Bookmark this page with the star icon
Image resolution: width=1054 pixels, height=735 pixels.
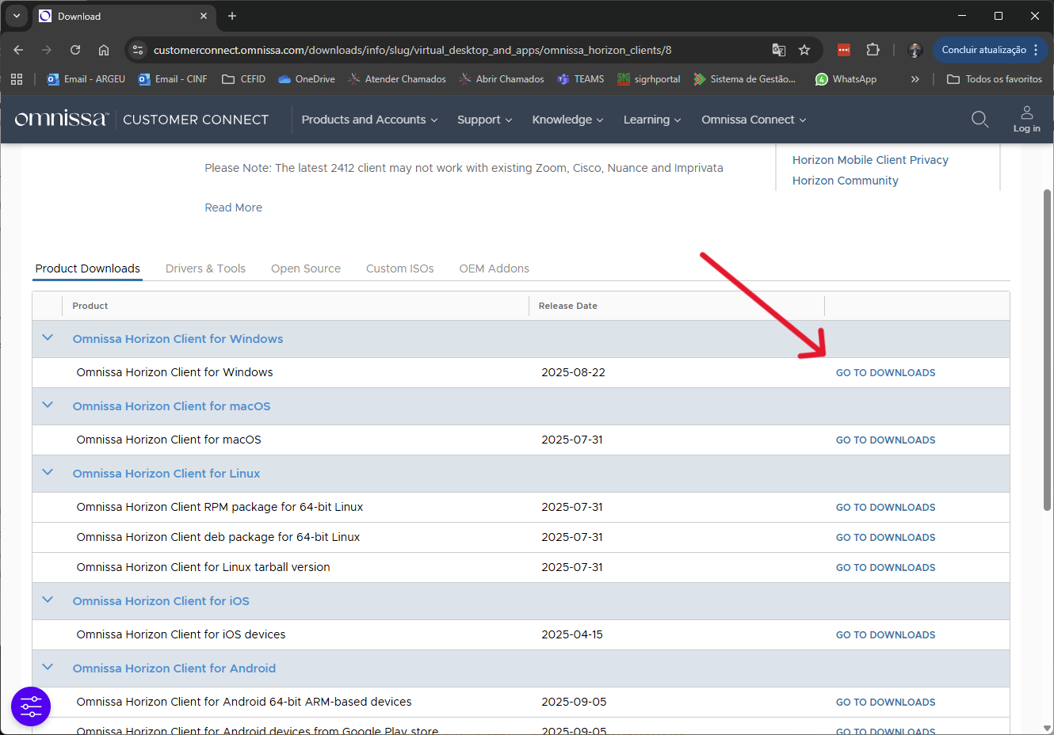804,50
